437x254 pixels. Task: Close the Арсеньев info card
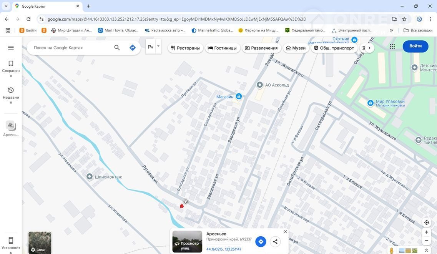click(285, 232)
